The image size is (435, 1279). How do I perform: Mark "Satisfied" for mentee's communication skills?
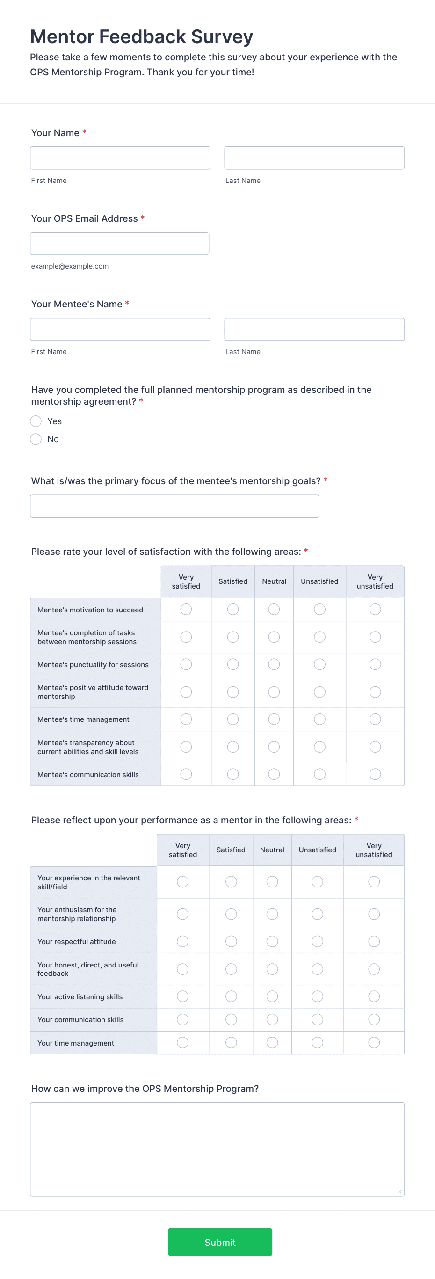click(x=232, y=774)
